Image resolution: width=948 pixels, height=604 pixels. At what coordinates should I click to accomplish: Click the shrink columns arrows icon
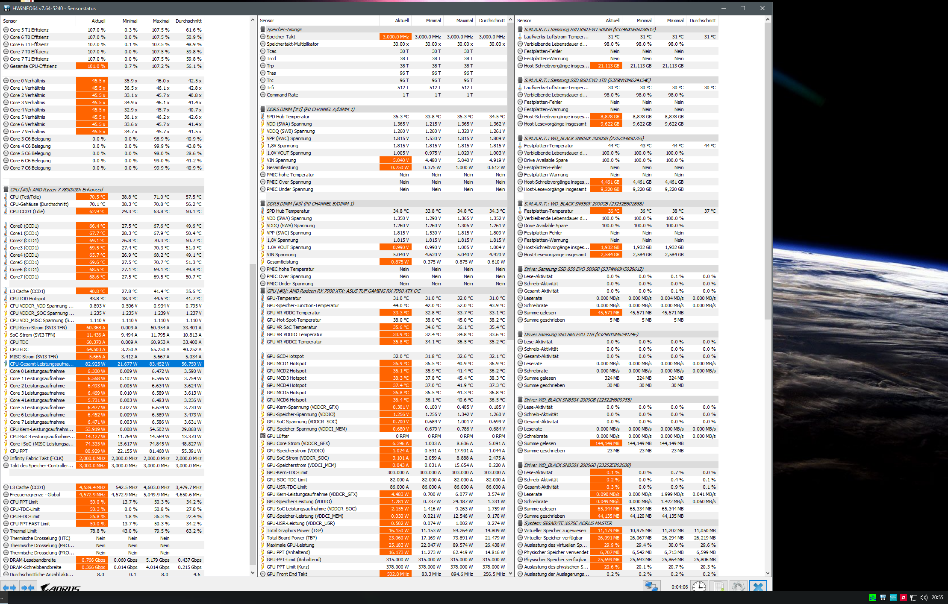(x=28, y=588)
